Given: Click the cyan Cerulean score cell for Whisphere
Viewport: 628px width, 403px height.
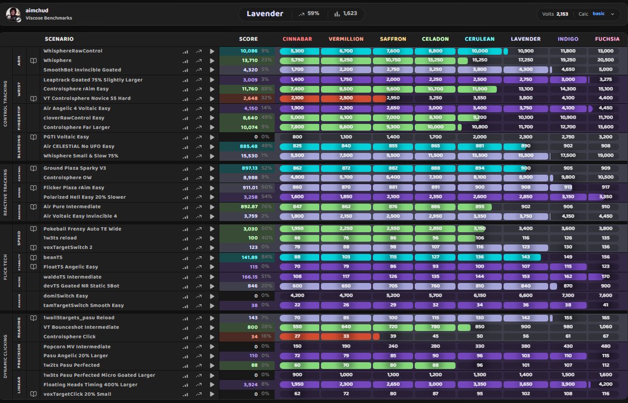Looking at the screenshot, I should tap(480, 60).
